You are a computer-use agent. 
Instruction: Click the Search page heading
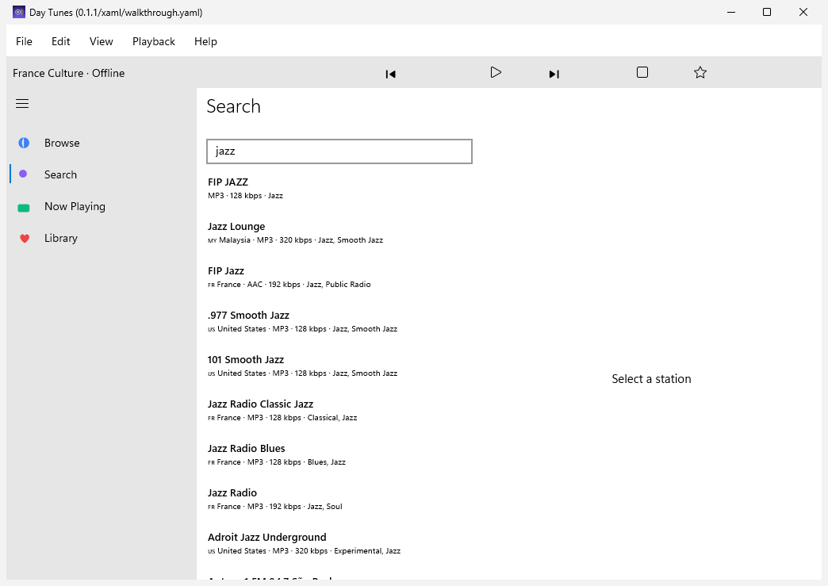point(233,106)
